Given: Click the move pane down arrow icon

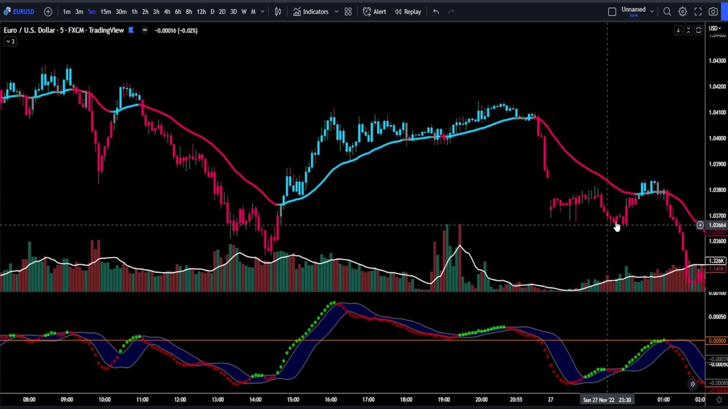Looking at the screenshot, I should (678, 30).
